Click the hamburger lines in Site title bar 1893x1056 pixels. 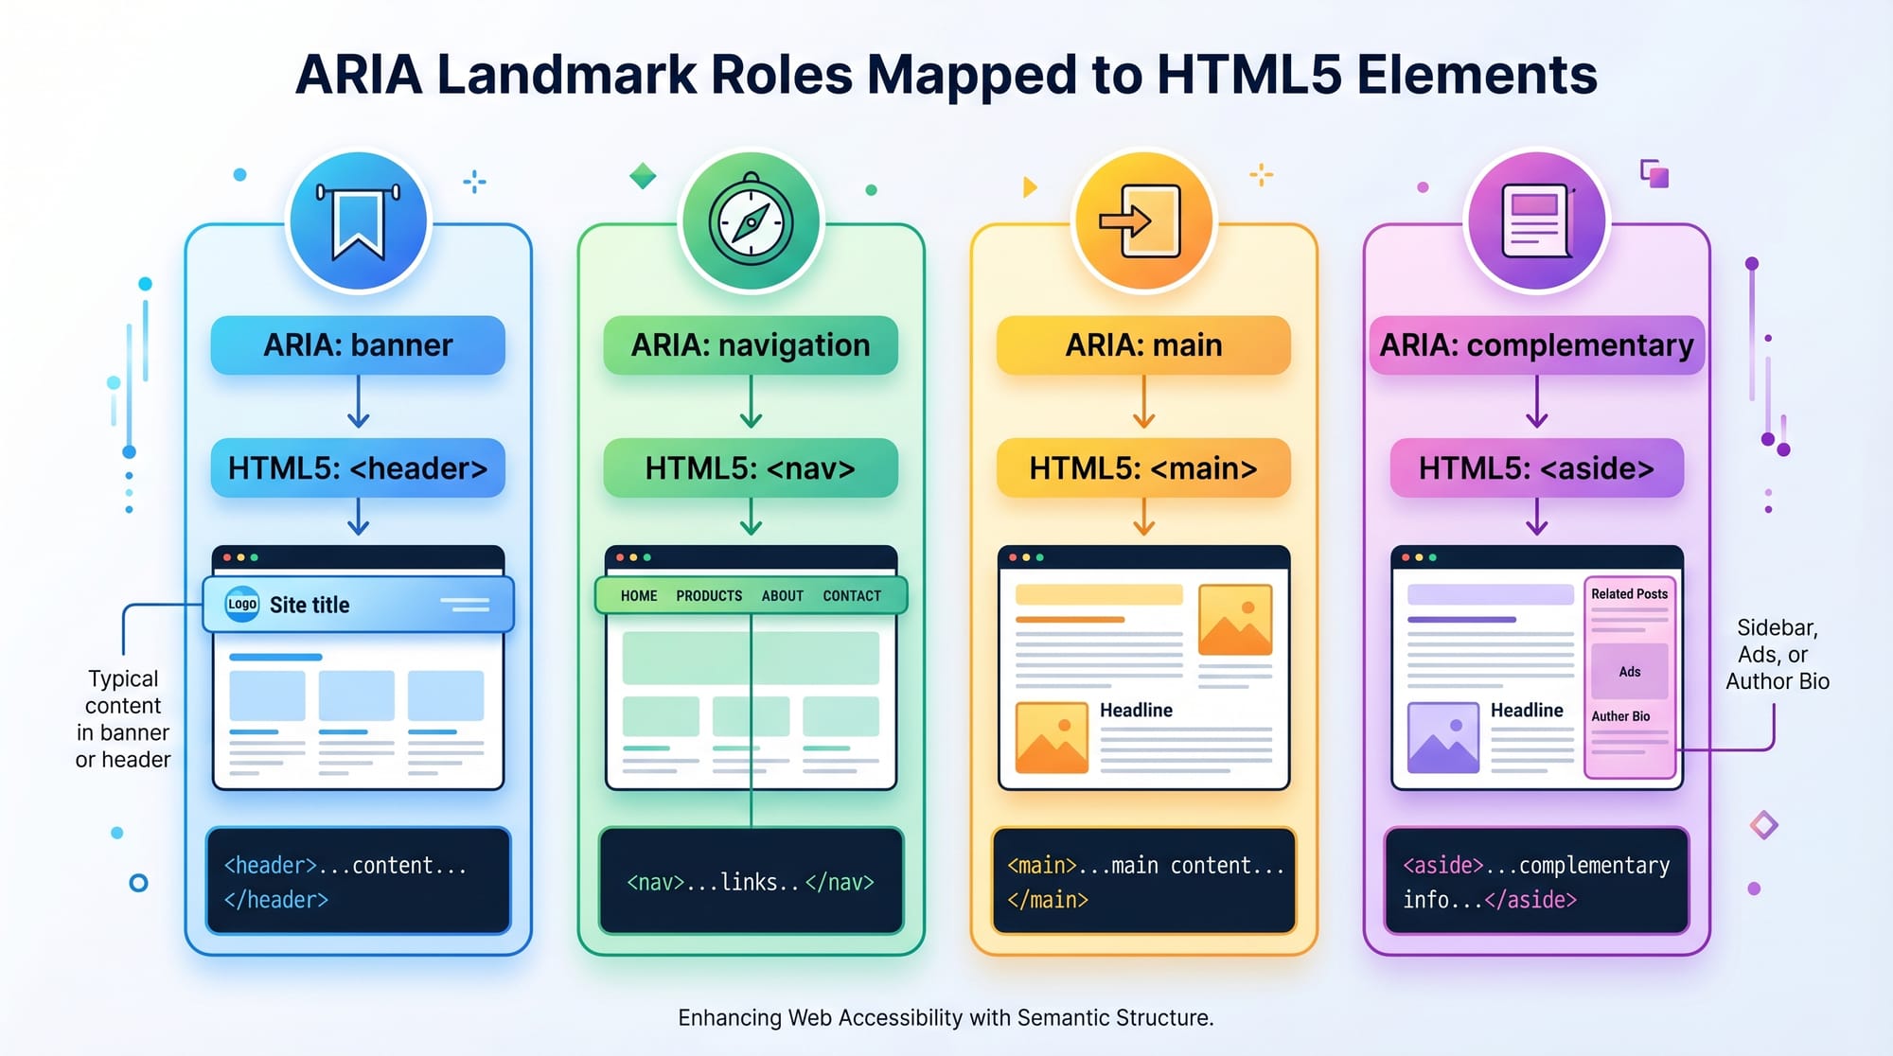click(x=465, y=605)
